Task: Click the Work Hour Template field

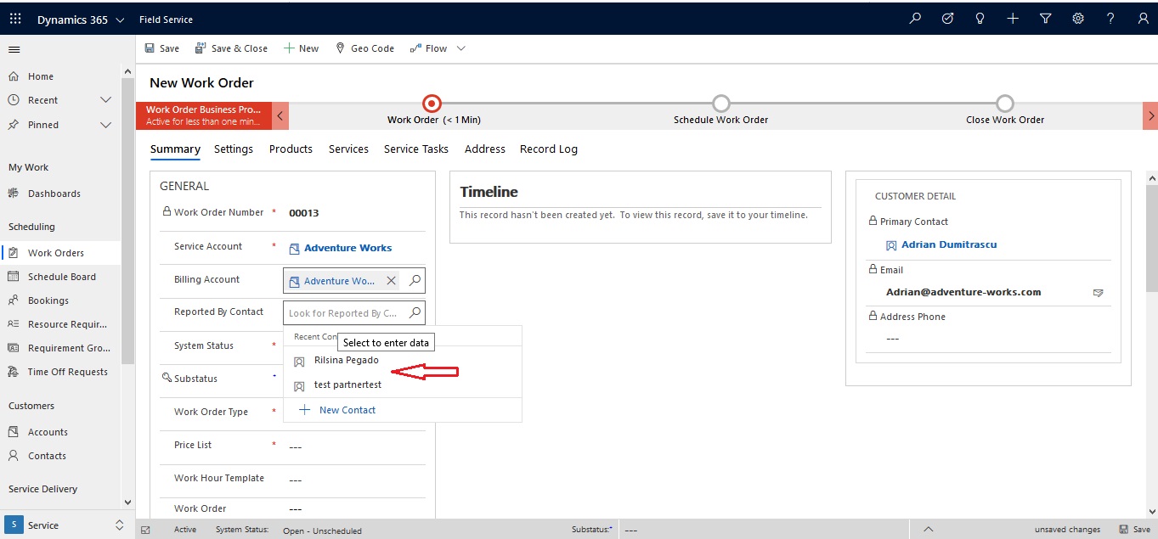Action: 354,480
